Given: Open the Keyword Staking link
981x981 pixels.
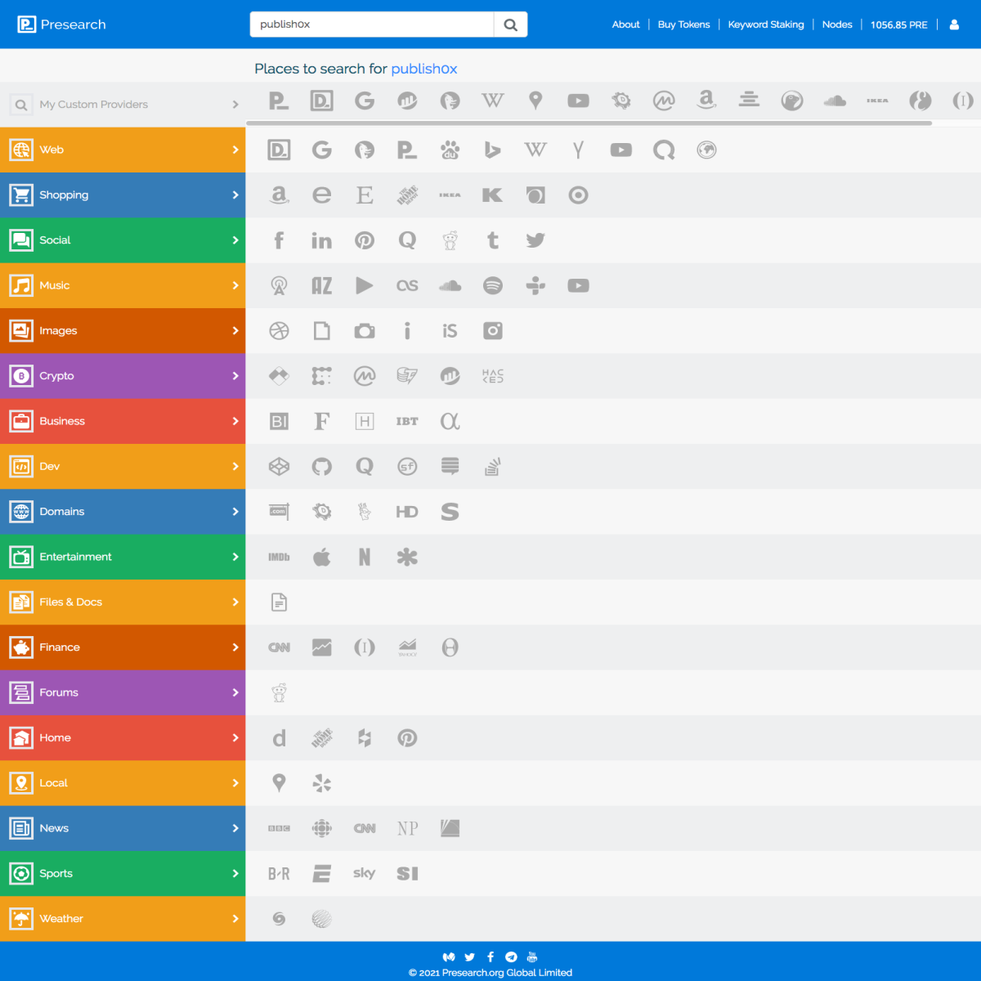Looking at the screenshot, I should pos(766,25).
